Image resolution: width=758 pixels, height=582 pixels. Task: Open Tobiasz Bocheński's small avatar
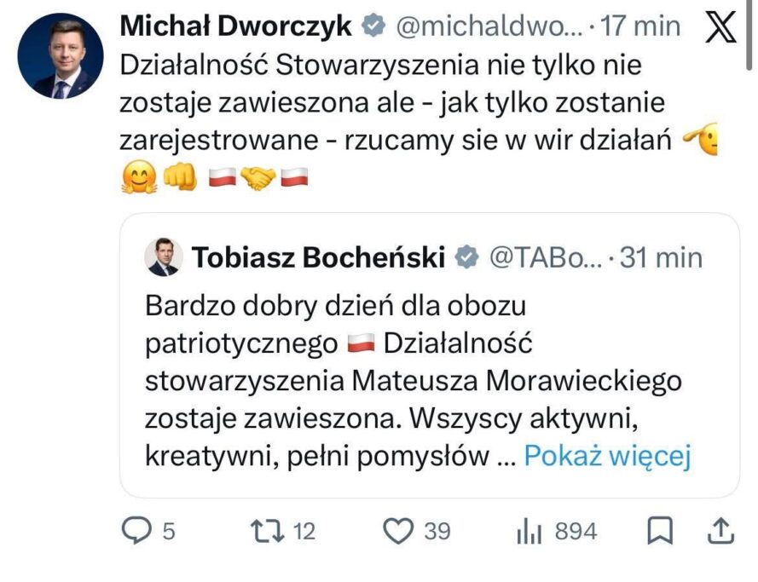[163, 256]
